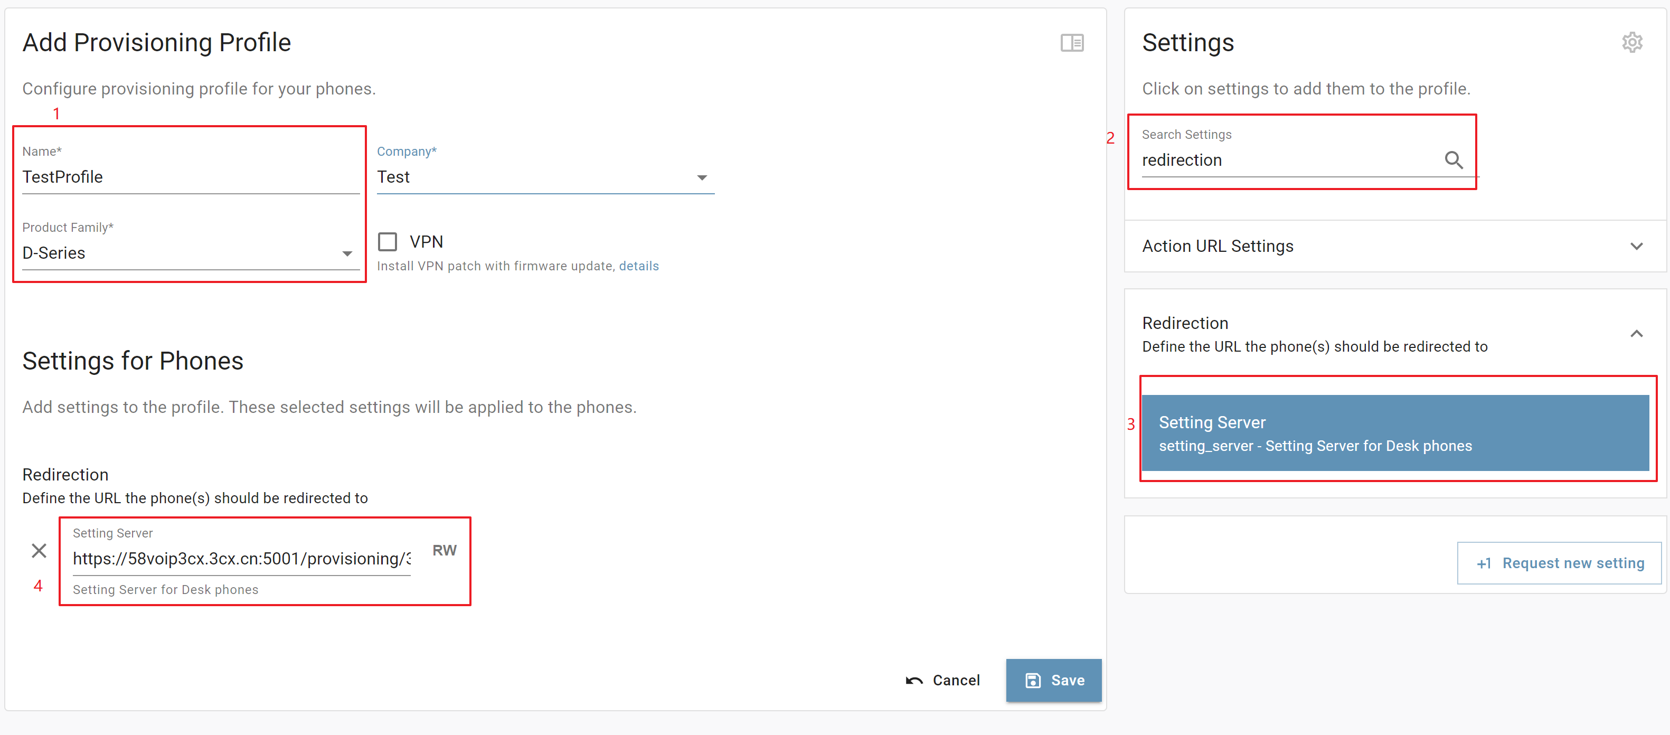Collapse the Redirection settings section
The width and height of the screenshot is (1670, 735).
coord(1636,334)
